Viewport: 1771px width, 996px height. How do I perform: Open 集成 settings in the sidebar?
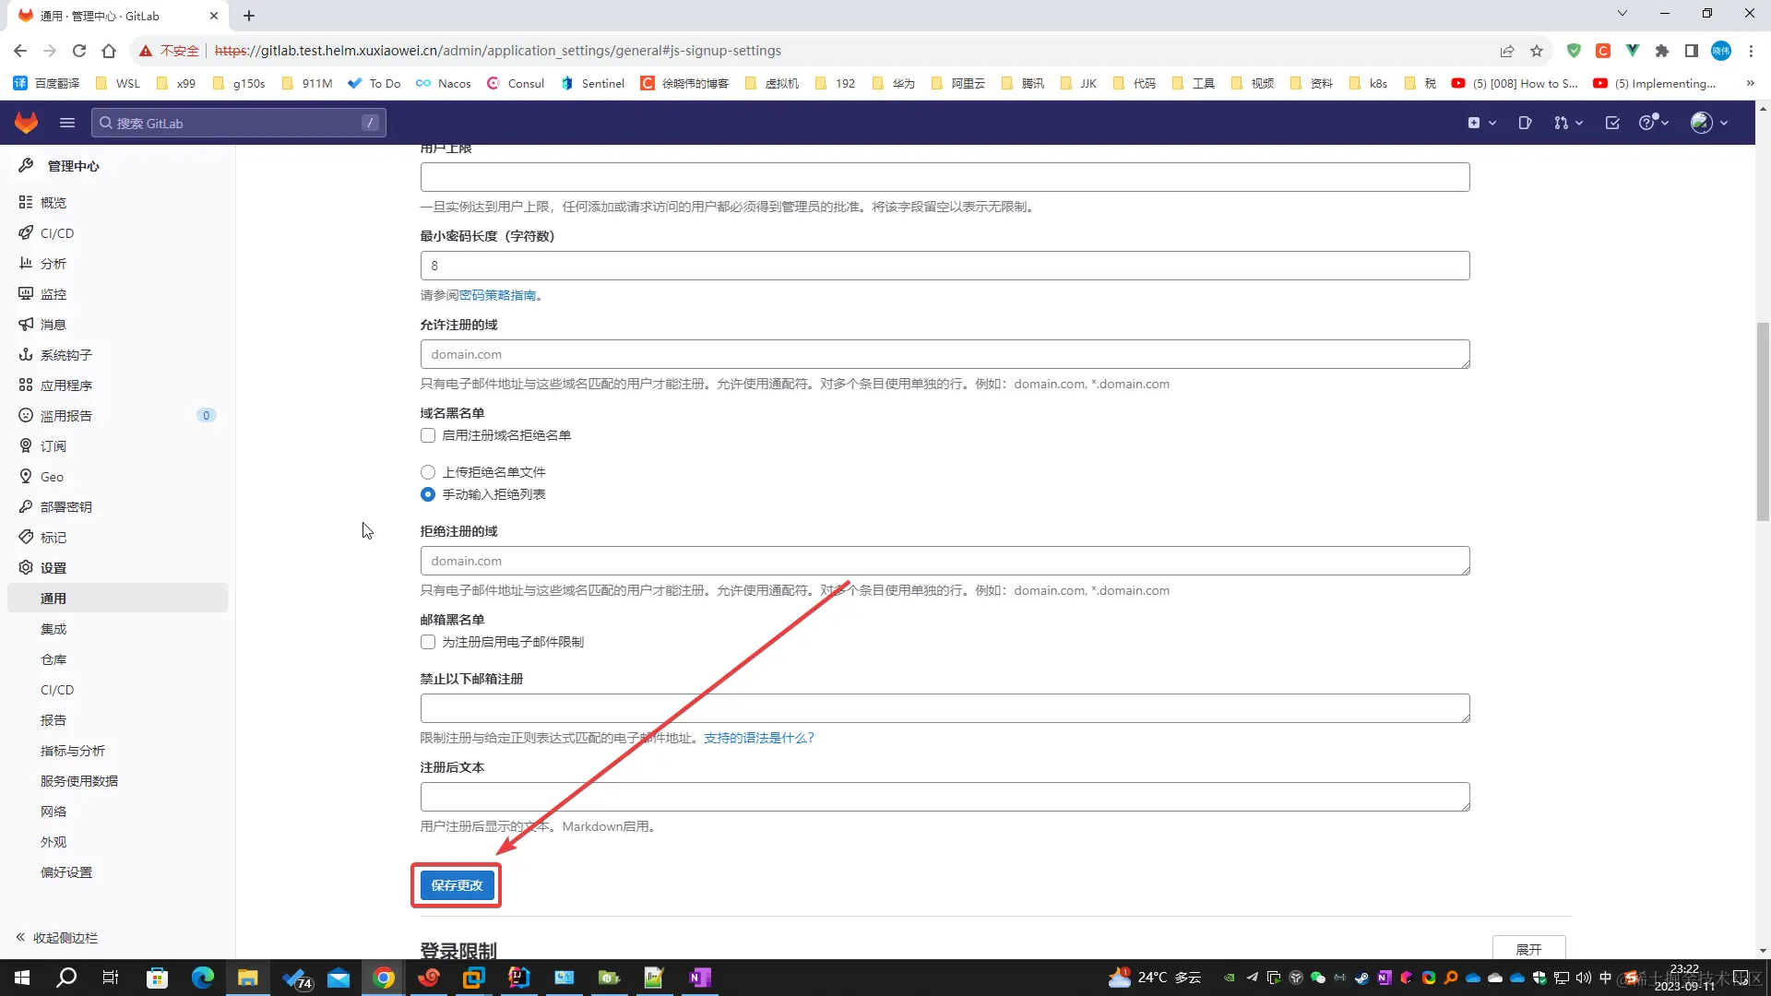53,629
